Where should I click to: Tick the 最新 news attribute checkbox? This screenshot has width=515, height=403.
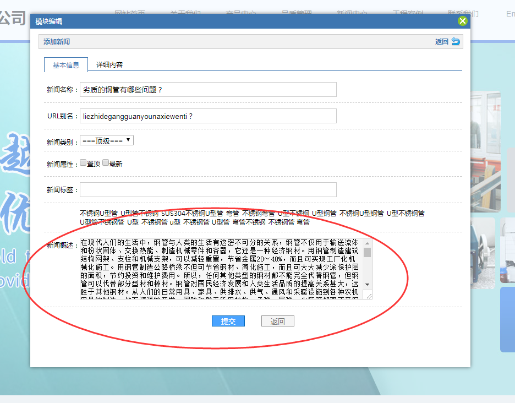[x=106, y=163]
